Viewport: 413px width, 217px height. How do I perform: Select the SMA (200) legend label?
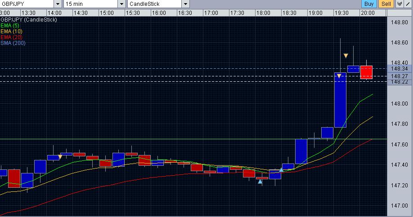(x=13, y=43)
